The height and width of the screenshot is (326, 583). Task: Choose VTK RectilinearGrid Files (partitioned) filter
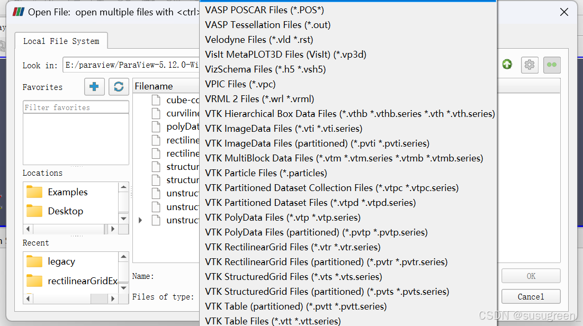point(348,262)
